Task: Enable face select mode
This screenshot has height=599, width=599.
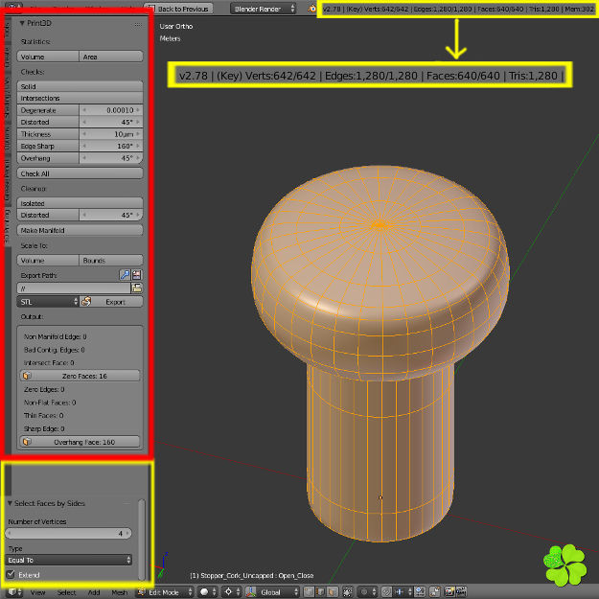Action: coord(333,592)
